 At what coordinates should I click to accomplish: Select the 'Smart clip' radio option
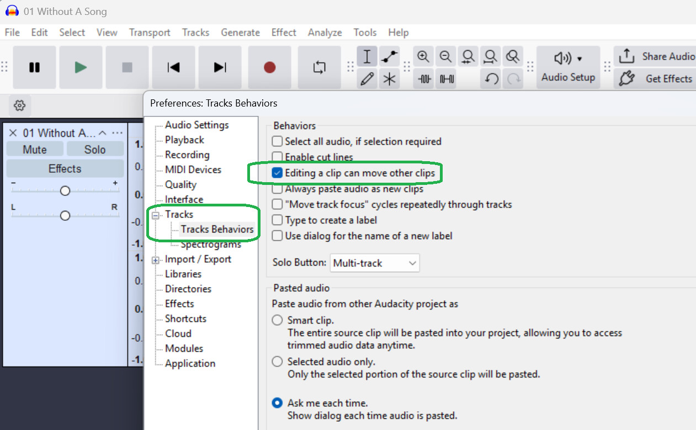(278, 320)
